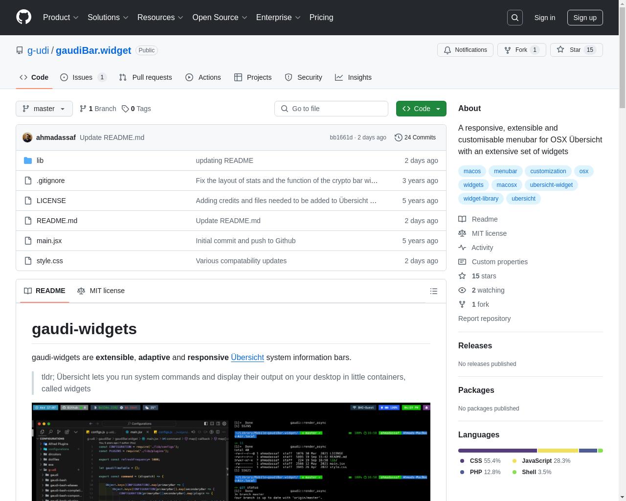Viewport: 626px width, 501px height.
Task: Click Sign in
Action: pos(544,18)
